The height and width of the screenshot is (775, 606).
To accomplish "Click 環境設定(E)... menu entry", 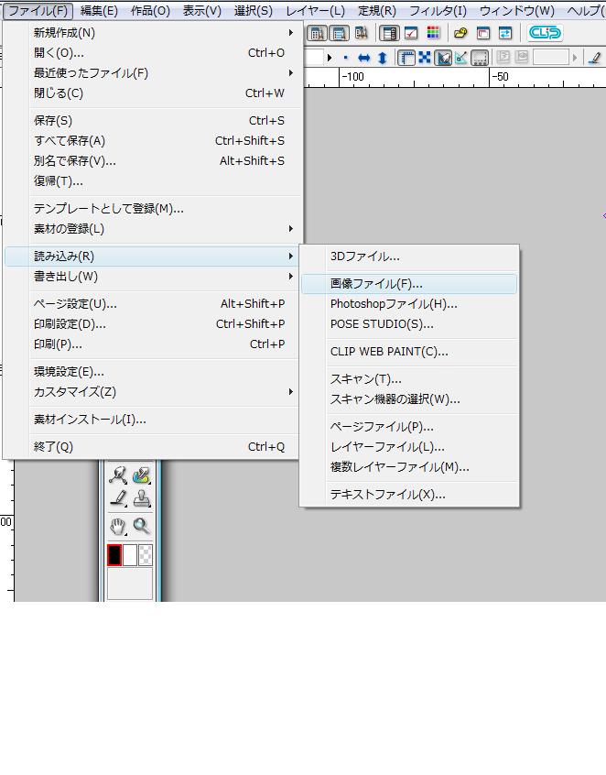I will coord(153,372).
